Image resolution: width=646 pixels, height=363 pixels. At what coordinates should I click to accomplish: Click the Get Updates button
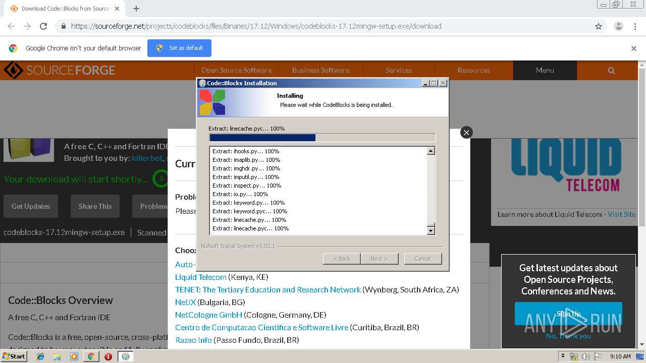pyautogui.click(x=31, y=206)
